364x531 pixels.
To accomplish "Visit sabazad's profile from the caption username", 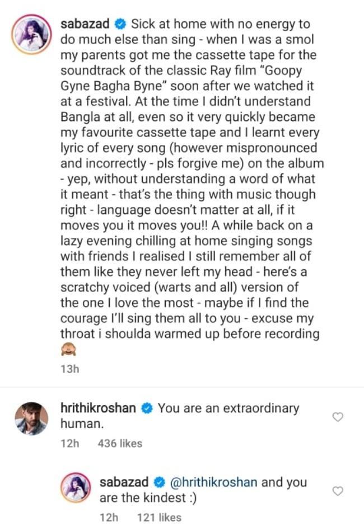I will click(86, 25).
